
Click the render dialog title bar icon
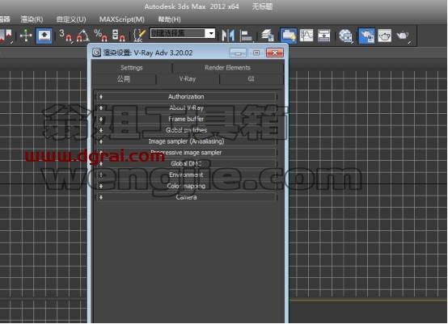click(96, 53)
